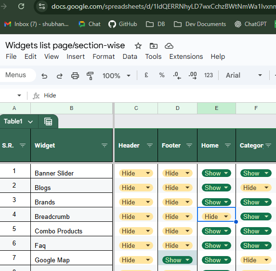276x271 pixels.
Task: Select the Google Map cell
Action: click(x=71, y=258)
